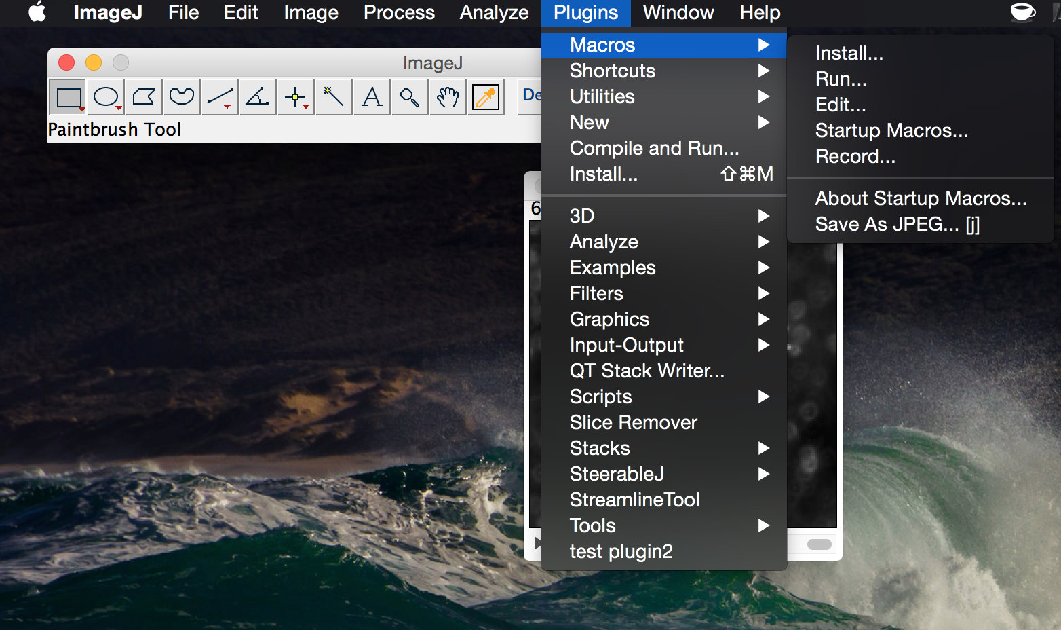Open the ImageJ application menu

pyautogui.click(x=108, y=12)
